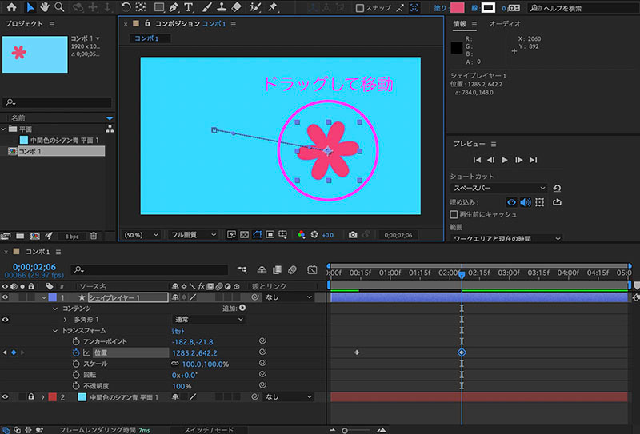Select the Pen tool
The width and height of the screenshot is (640, 434).
point(174,7)
